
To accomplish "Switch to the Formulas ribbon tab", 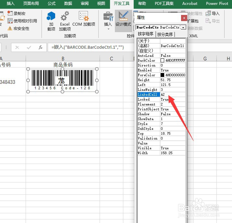I will point(52,3).
